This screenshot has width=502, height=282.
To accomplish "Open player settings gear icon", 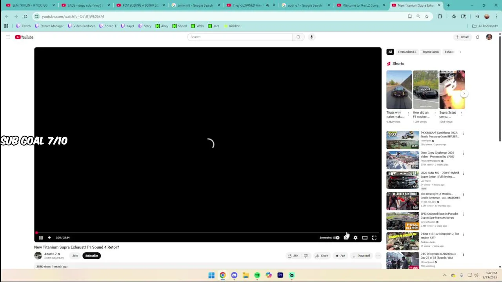I will pos(355,237).
